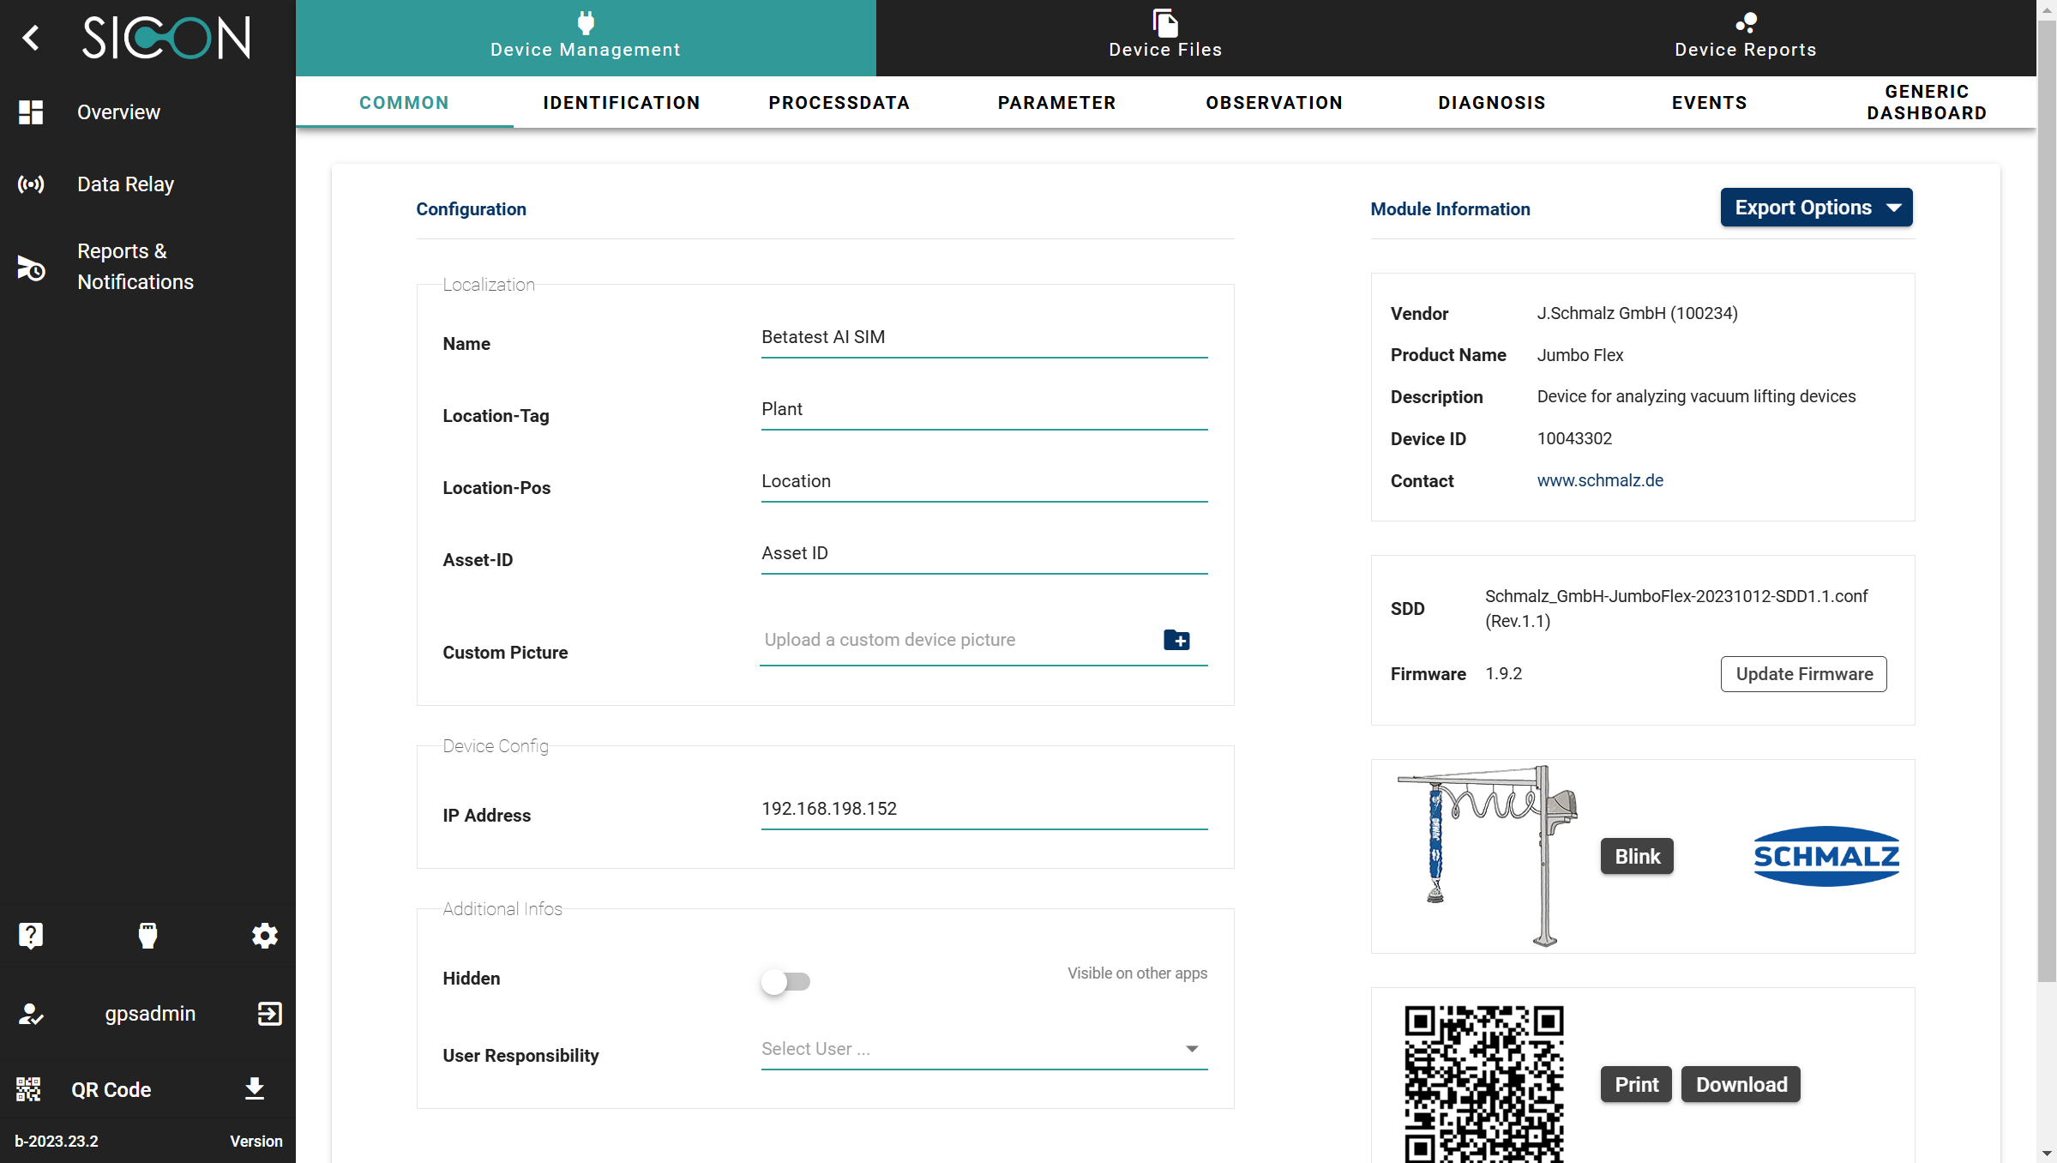Open the Select User dropdown
This screenshot has height=1163, width=2057.
click(983, 1049)
